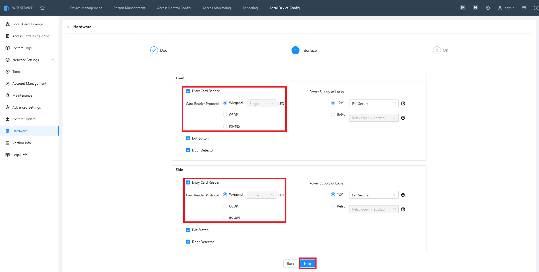
Task: Click help icon beside Side Relay dropdown
Action: pyautogui.click(x=403, y=209)
